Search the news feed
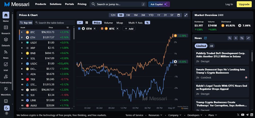 coord(230,38)
